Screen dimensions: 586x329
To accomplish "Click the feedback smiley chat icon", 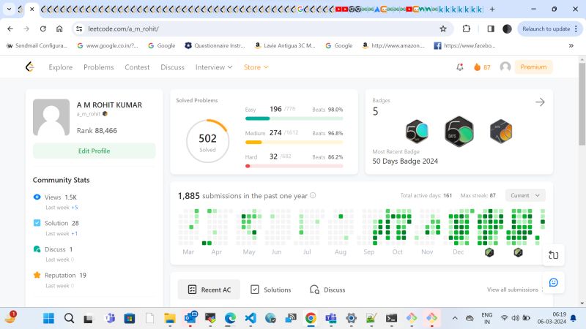I will click(x=554, y=282).
